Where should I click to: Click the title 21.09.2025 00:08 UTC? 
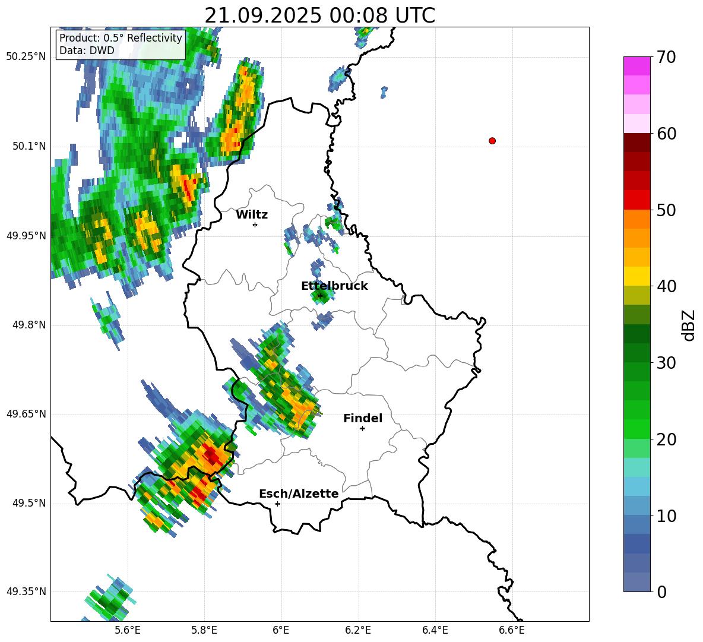pyautogui.click(x=319, y=15)
